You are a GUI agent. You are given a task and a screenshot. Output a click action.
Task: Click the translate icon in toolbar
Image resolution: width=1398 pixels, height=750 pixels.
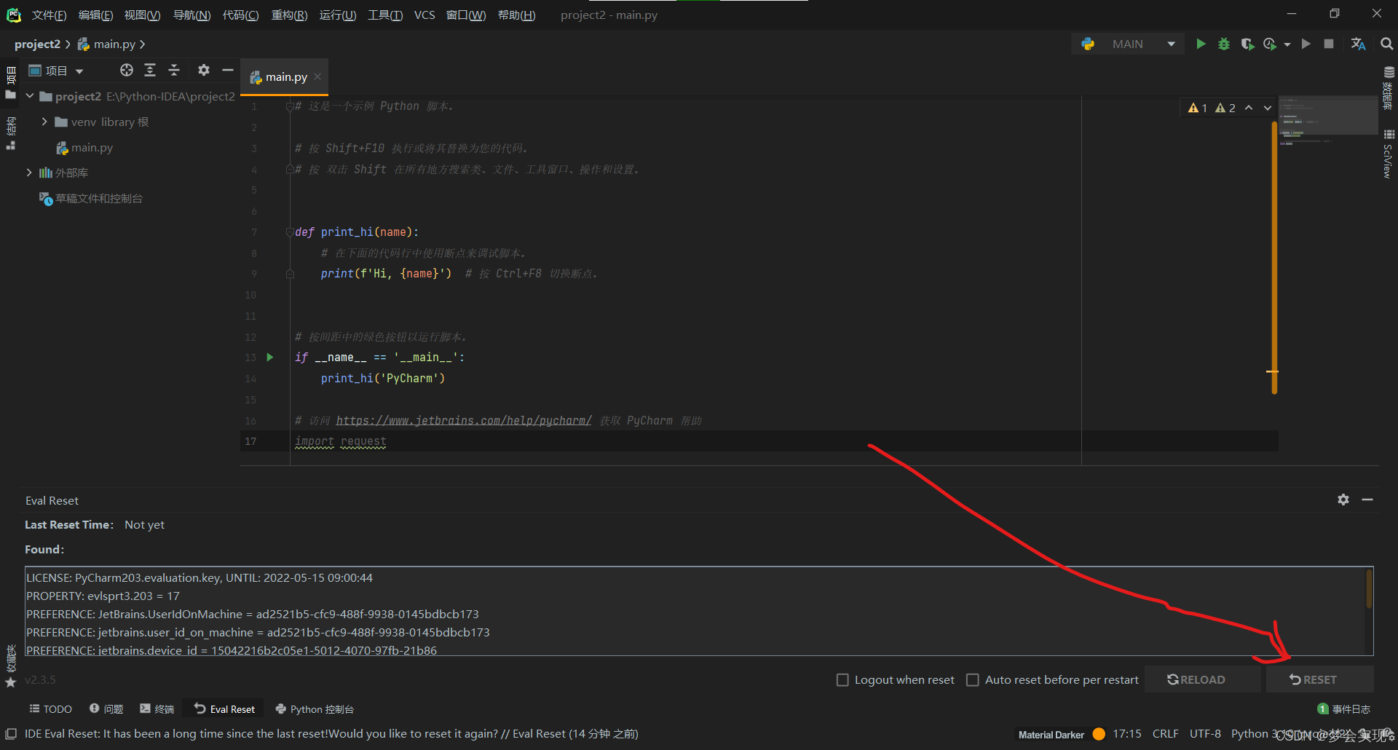coord(1358,44)
